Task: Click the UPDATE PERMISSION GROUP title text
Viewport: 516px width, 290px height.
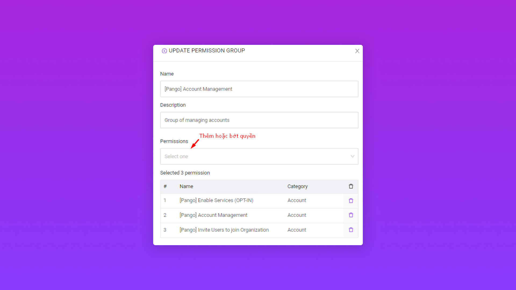Action: point(207,51)
